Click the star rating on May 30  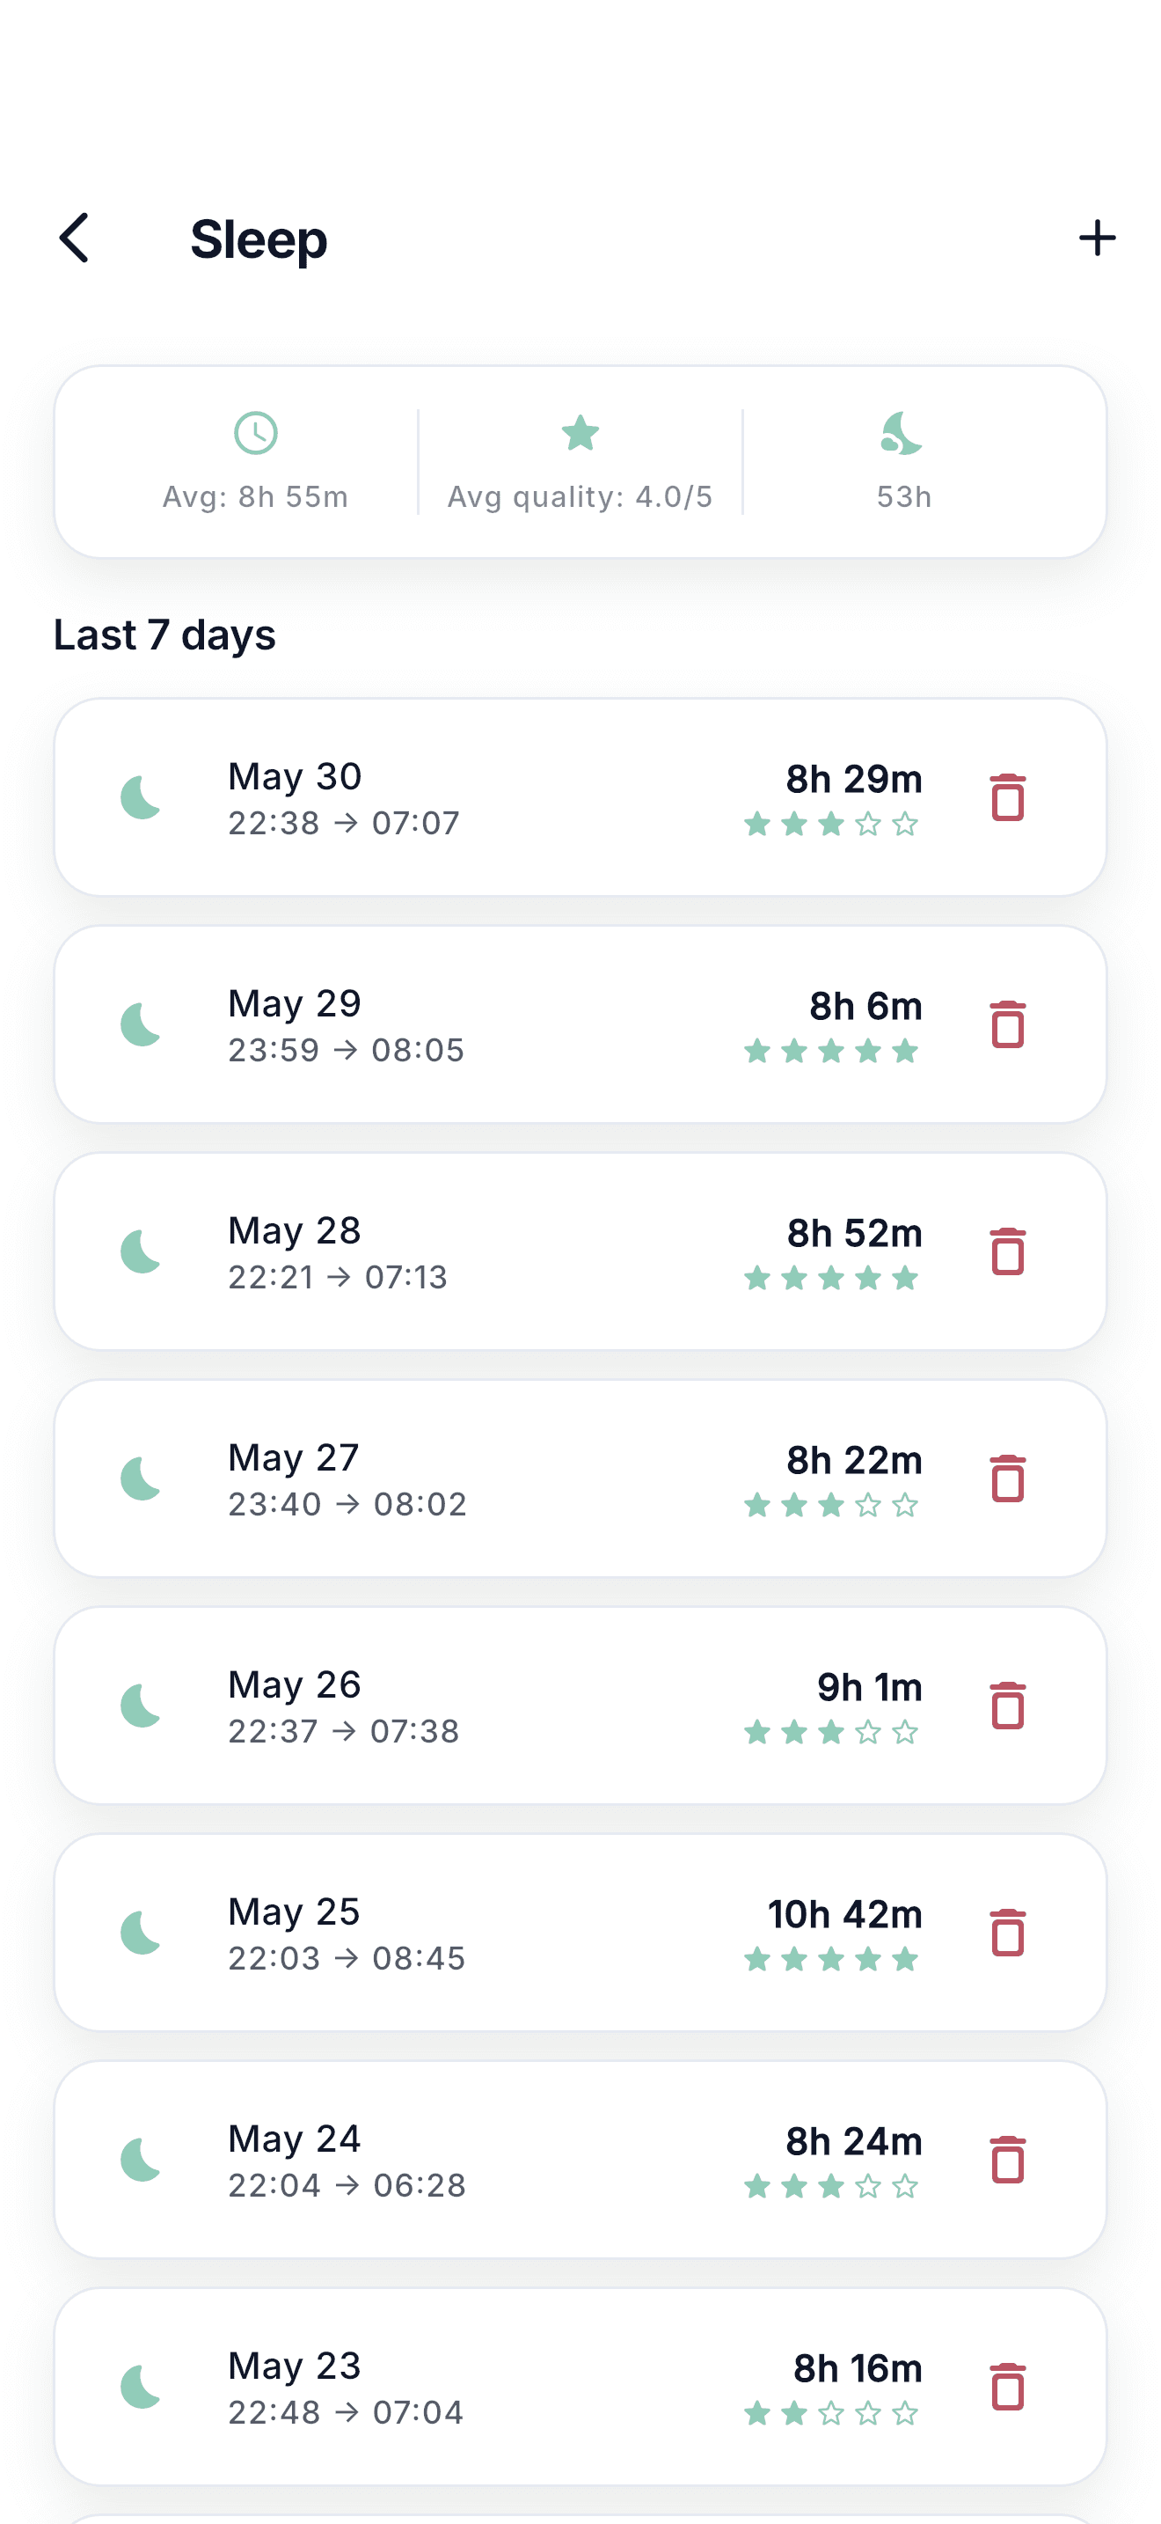tap(831, 824)
